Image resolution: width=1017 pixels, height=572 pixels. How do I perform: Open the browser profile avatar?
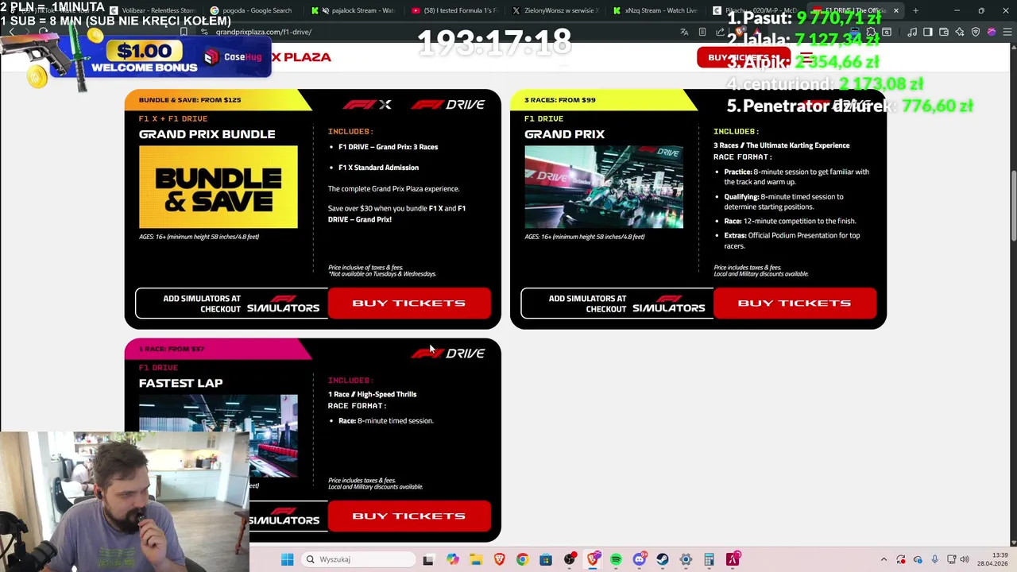click(x=992, y=32)
